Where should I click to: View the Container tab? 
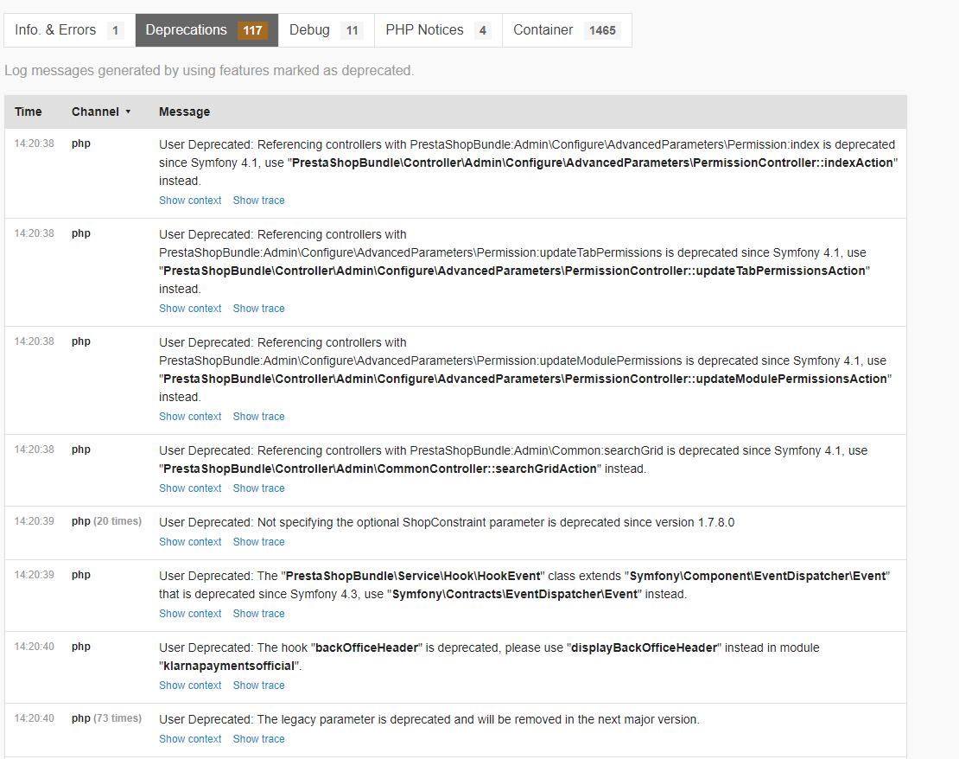[567, 30]
